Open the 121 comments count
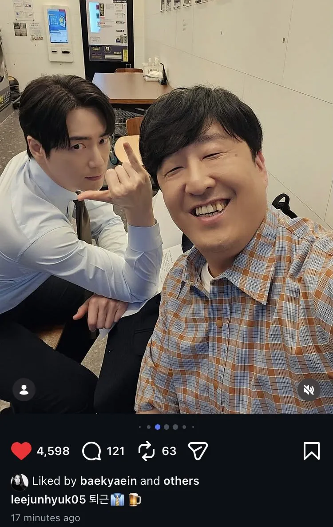 coord(116,451)
